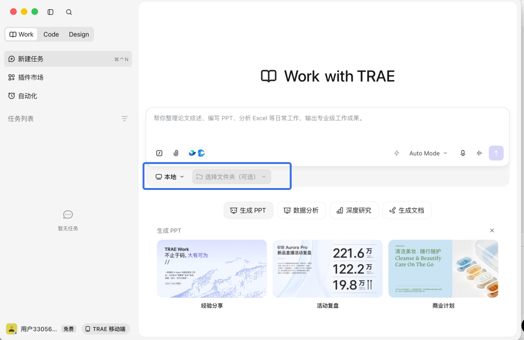Open the 618 Aurora Pro template thumbnail

tap(327, 269)
